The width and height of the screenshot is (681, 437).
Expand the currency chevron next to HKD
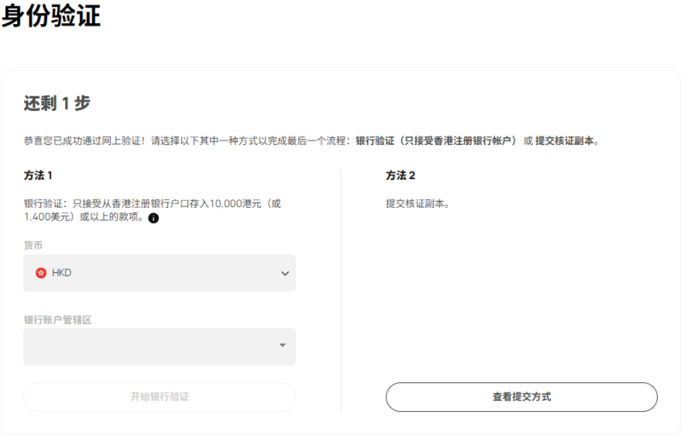[285, 274]
